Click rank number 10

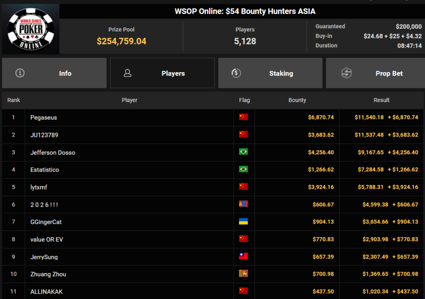[14, 274]
